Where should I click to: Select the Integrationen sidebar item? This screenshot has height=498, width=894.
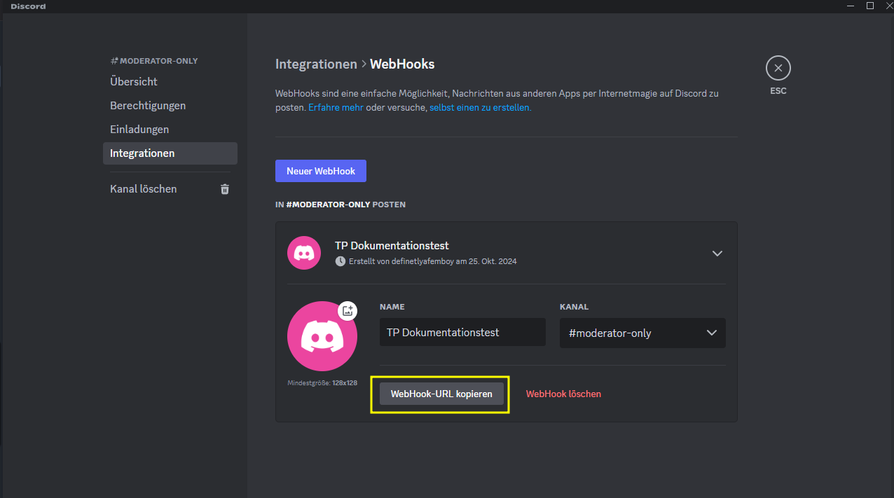142,153
